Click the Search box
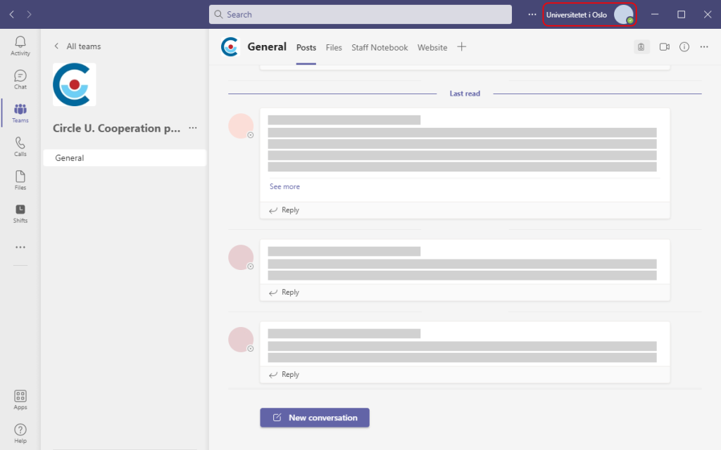The height and width of the screenshot is (450, 721). point(360,15)
